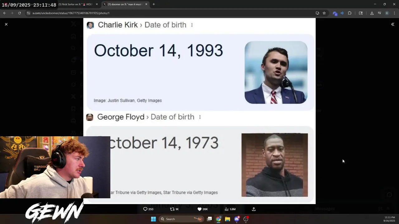Click the repost icon showing 1K
This screenshot has height=224, width=399.
click(174, 209)
